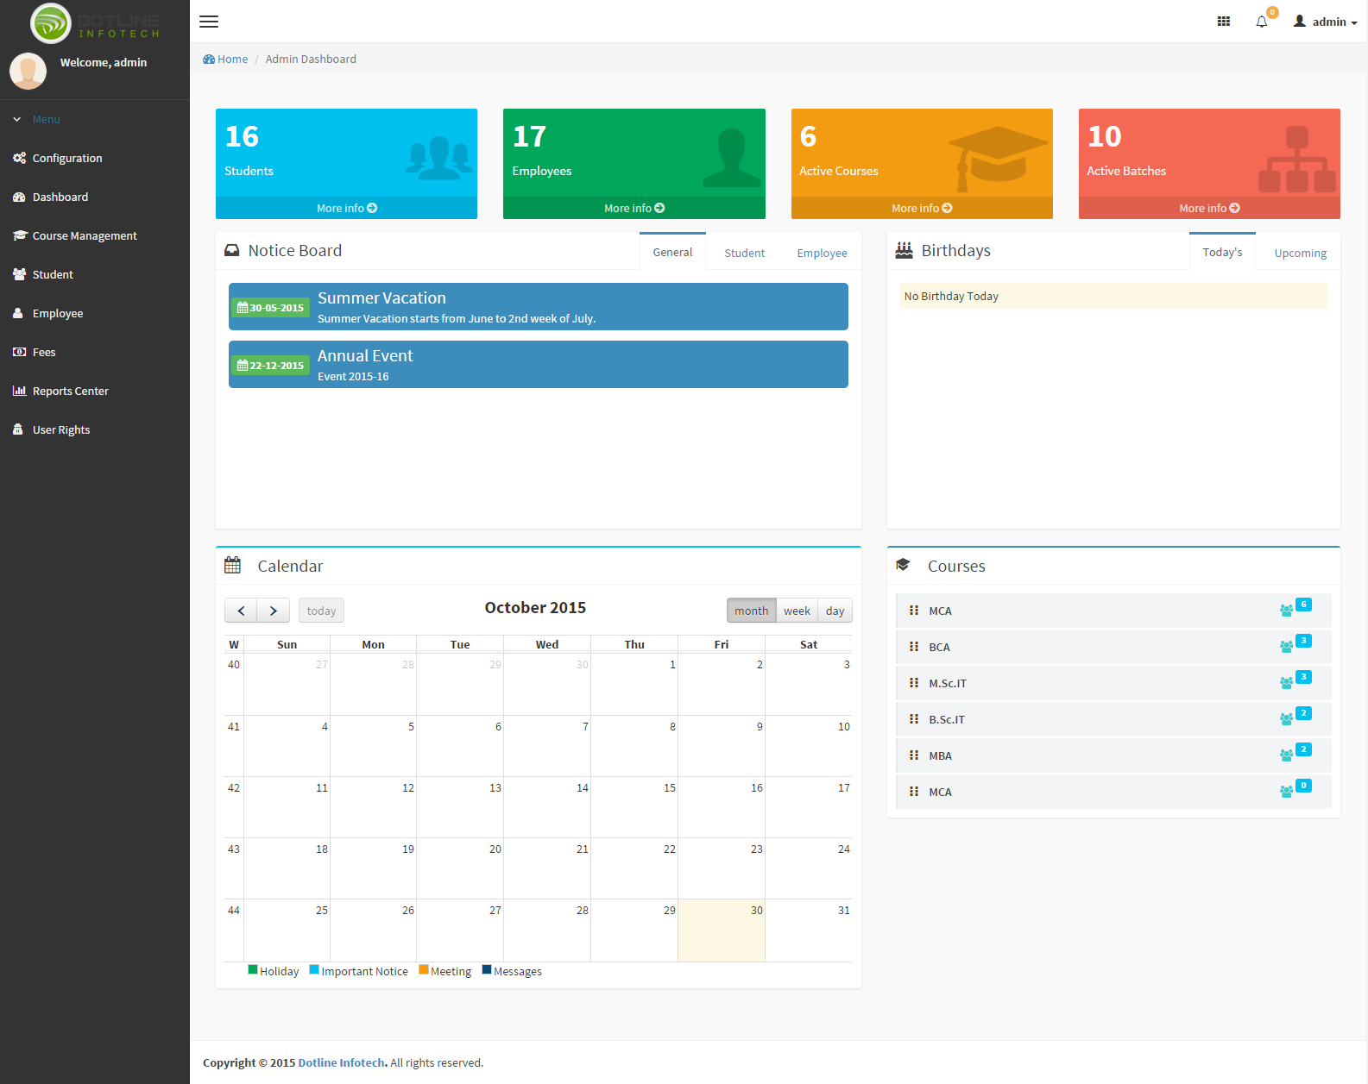Open the notifications bell icon
This screenshot has width=1368, height=1084.
click(x=1261, y=22)
